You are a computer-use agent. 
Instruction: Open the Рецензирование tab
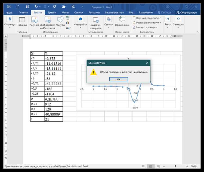[x=114, y=13]
